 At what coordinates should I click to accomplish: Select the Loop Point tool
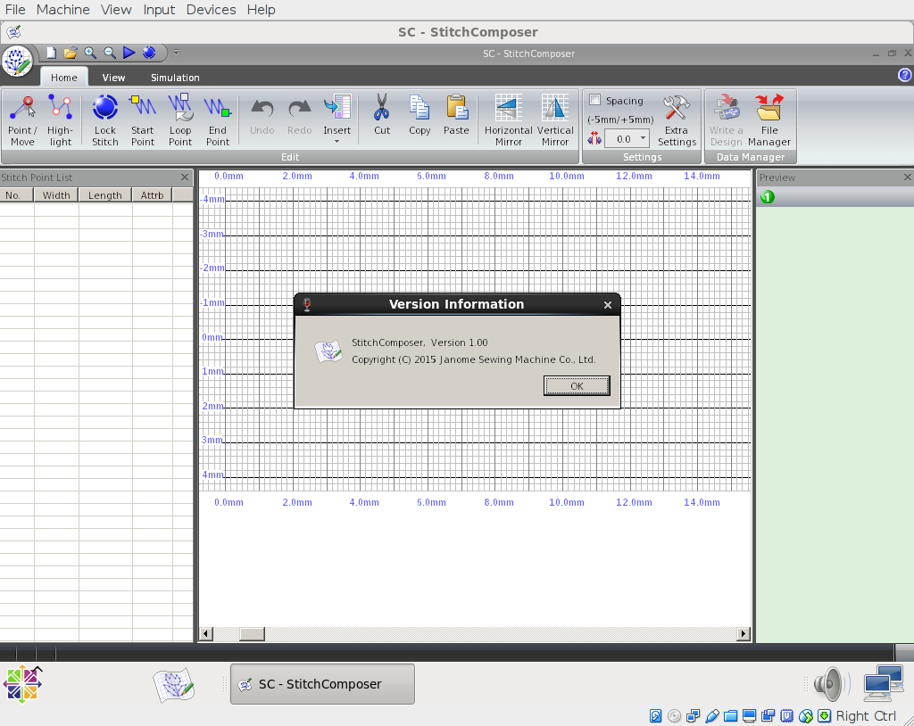click(180, 120)
